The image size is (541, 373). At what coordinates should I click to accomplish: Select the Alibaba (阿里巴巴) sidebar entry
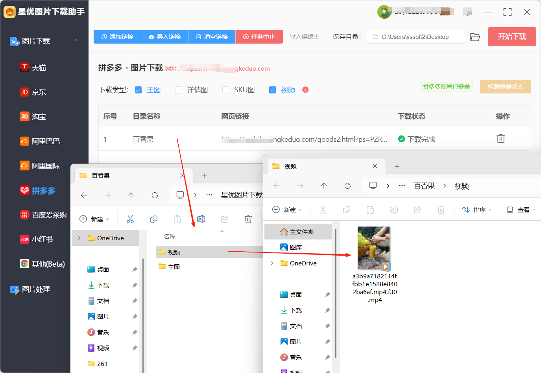pos(40,141)
